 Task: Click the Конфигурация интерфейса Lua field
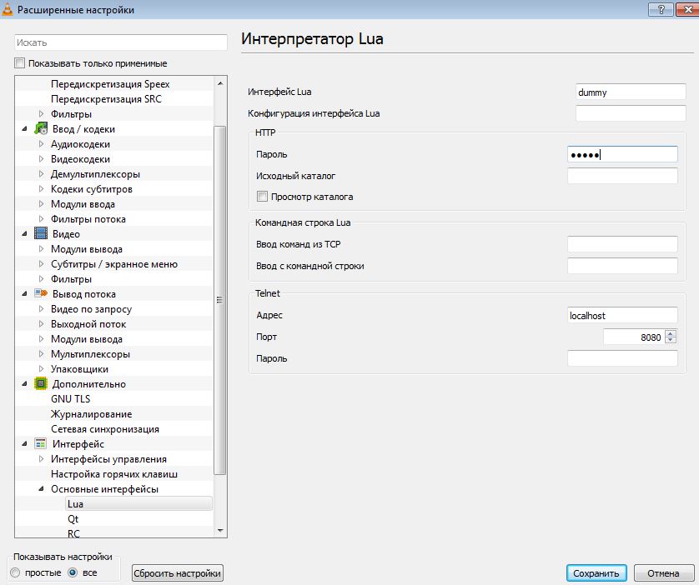pyautogui.click(x=631, y=113)
